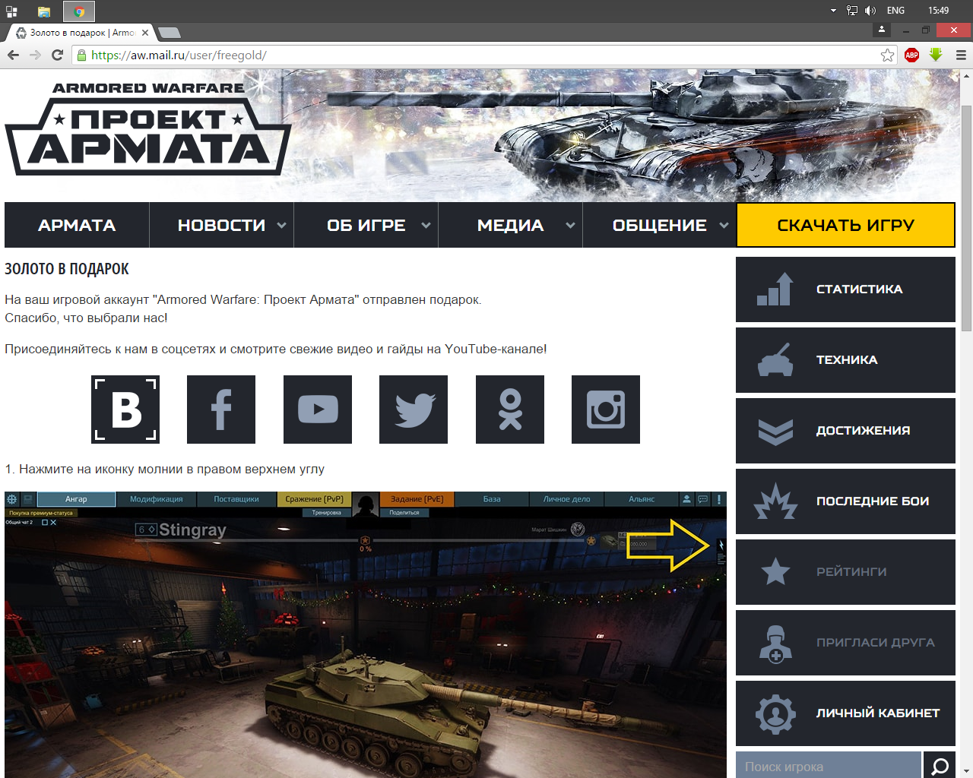The height and width of the screenshot is (778, 973).
Task: Open the Facebook social icon
Action: click(221, 410)
